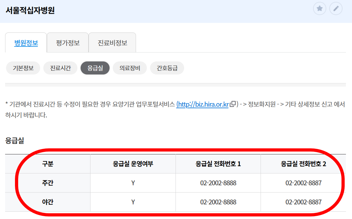Click the 응급실 전화번호 2 header
The height and width of the screenshot is (219, 352).
(303, 164)
